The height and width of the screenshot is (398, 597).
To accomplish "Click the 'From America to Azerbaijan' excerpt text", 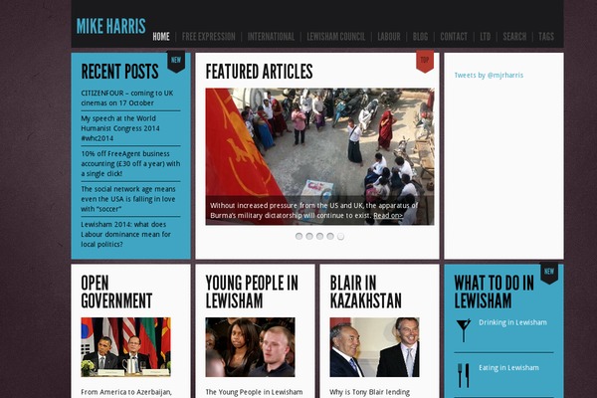I will pyautogui.click(x=126, y=392).
